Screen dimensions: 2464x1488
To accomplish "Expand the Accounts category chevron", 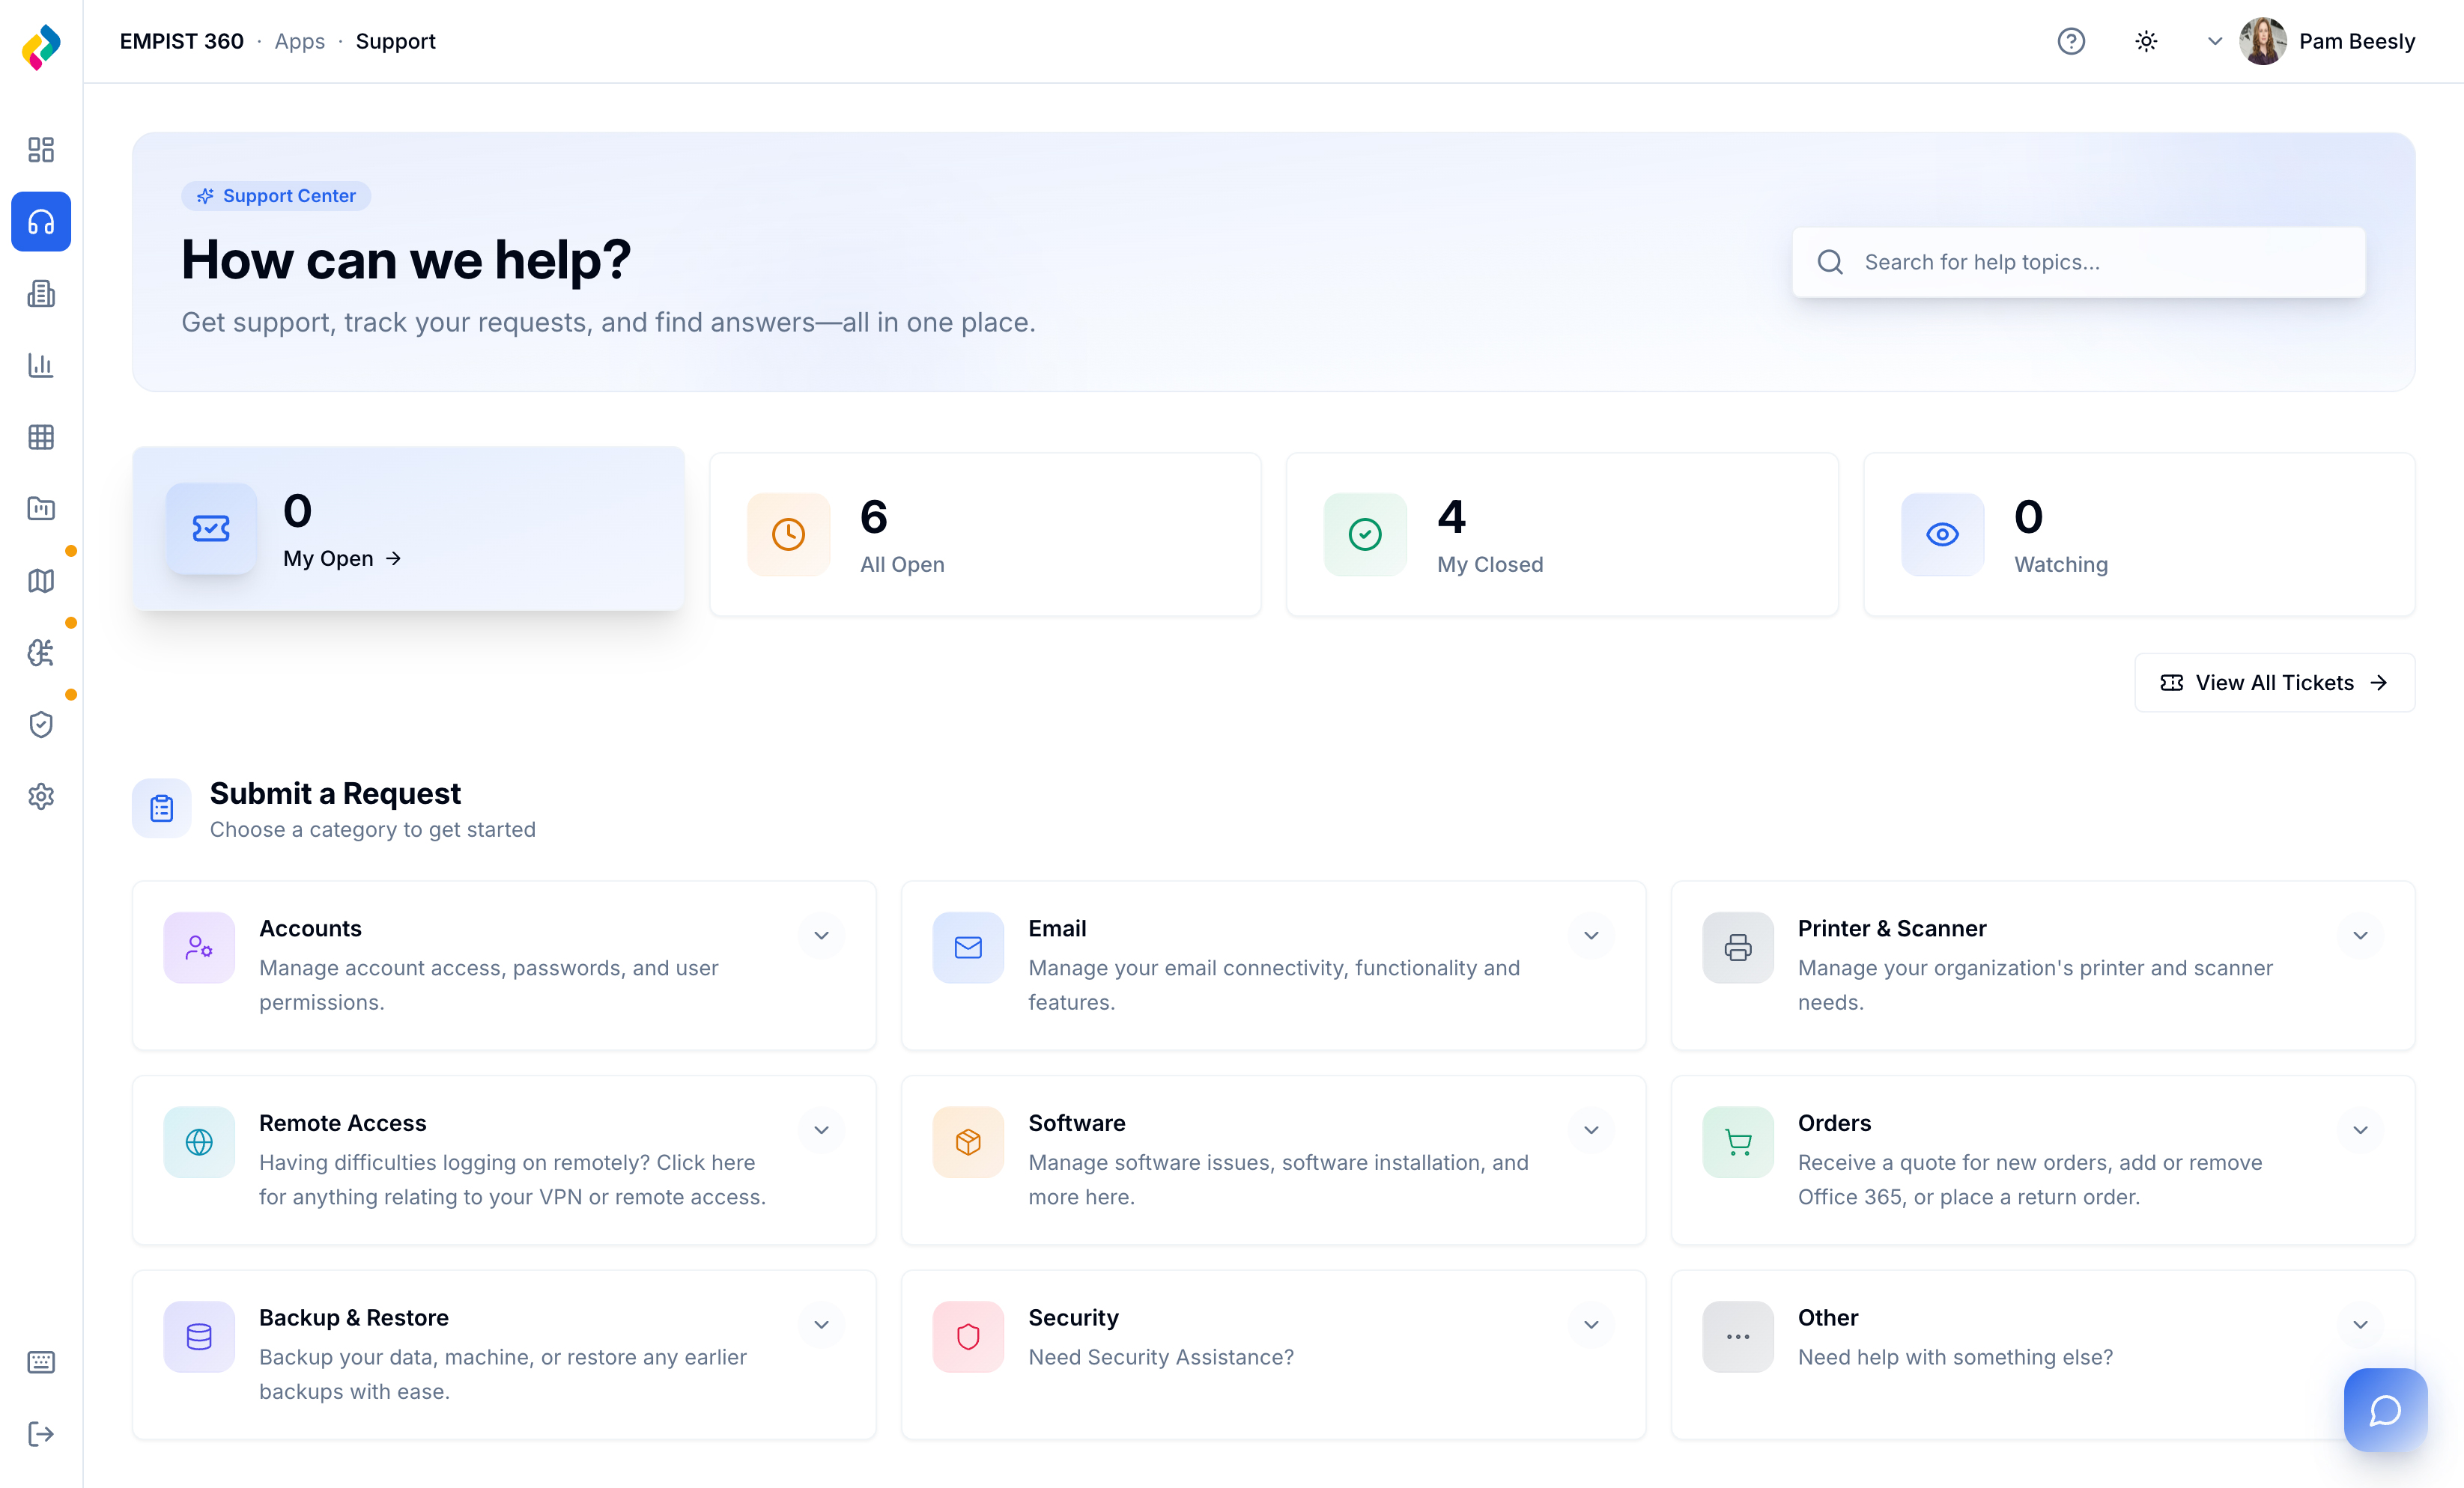I will tap(821, 936).
